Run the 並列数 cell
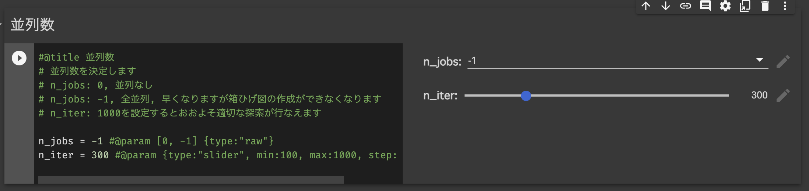The image size is (809, 191). (19, 58)
